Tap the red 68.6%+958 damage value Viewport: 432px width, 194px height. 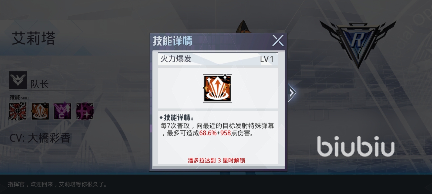(x=215, y=133)
